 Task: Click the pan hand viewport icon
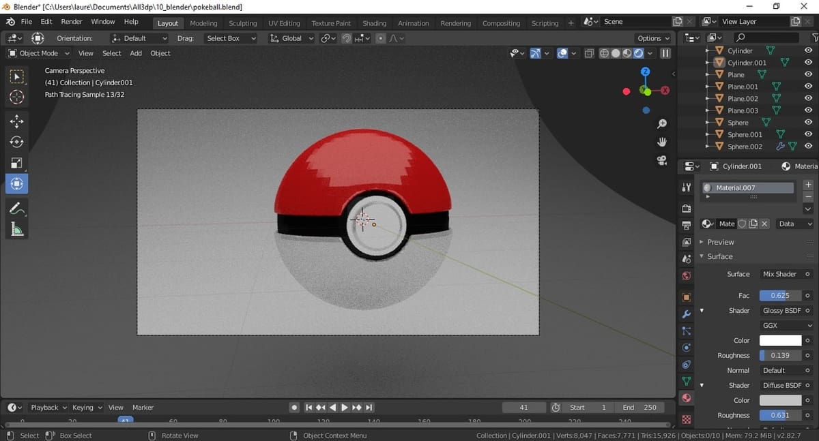661,142
